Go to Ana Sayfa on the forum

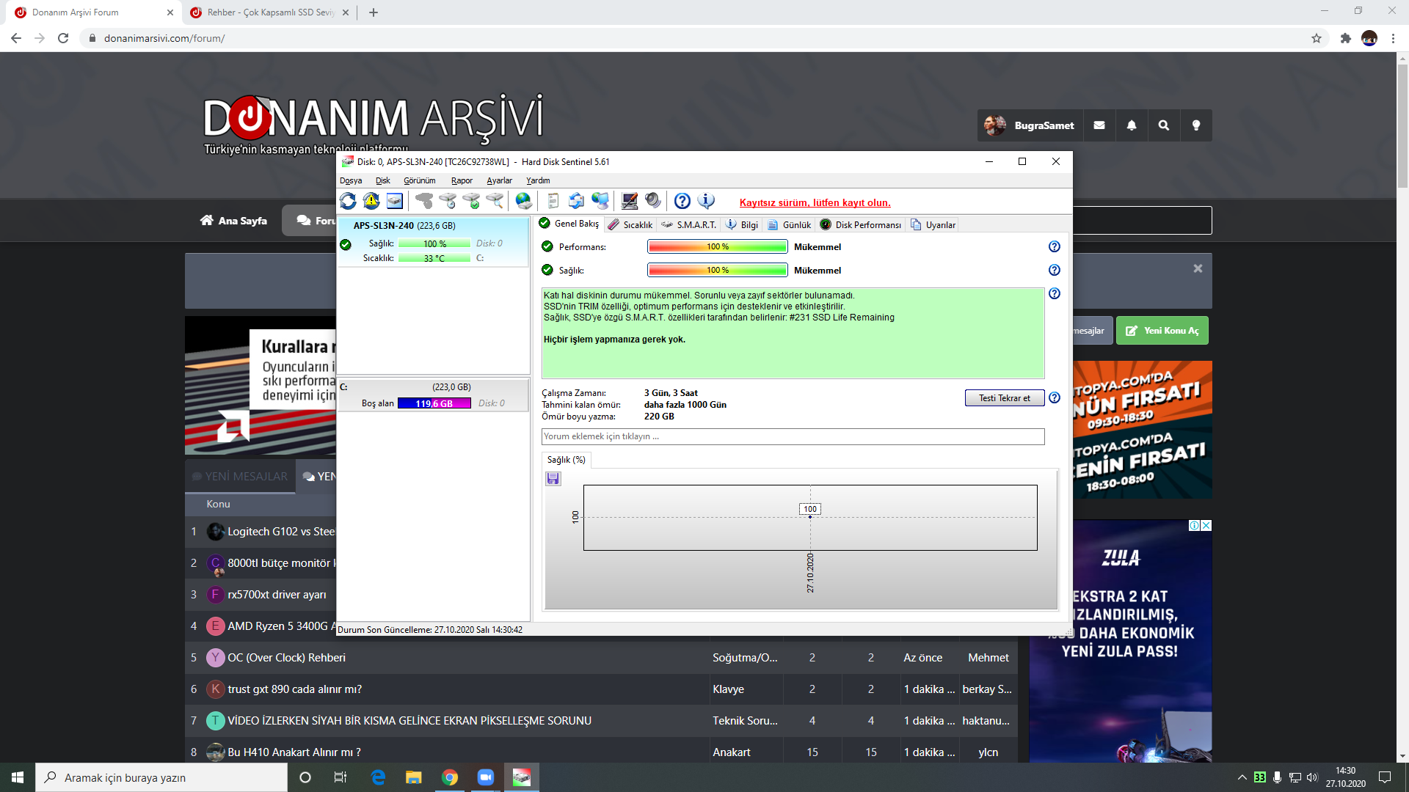234,221
